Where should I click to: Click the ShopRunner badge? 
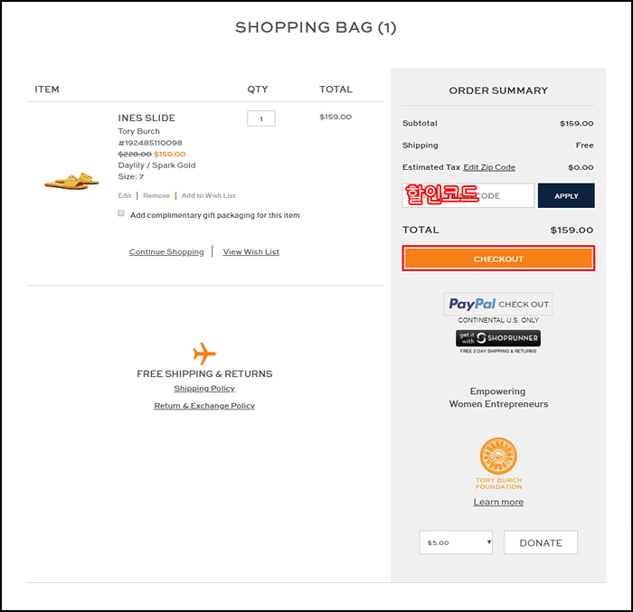(x=498, y=338)
